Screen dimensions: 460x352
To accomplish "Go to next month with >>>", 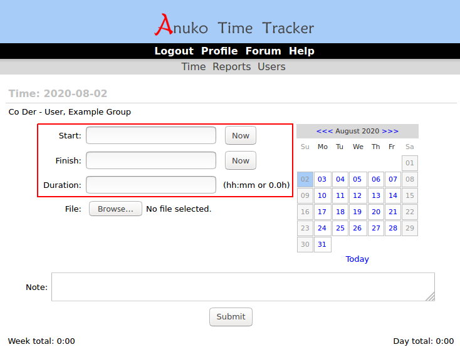I will 390,131.
